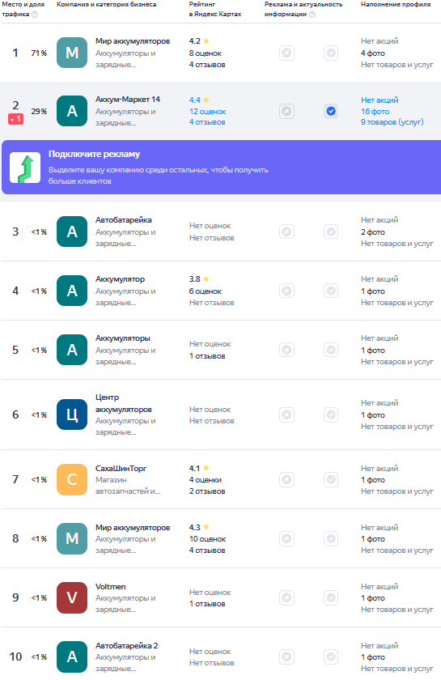The width and height of the screenshot is (441, 680).
Task: Click the Автобатарейка 2 avatar
Action: tap(72, 657)
